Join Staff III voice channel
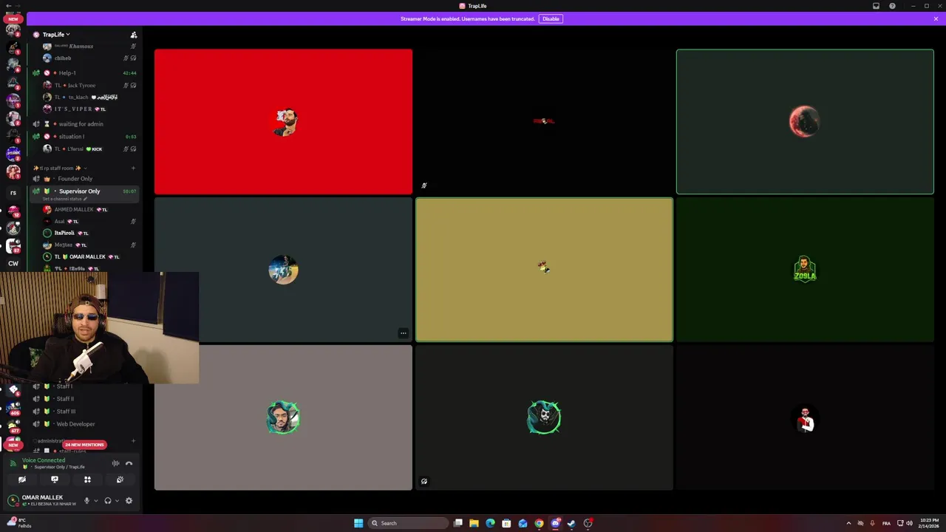The width and height of the screenshot is (946, 532). (84, 412)
